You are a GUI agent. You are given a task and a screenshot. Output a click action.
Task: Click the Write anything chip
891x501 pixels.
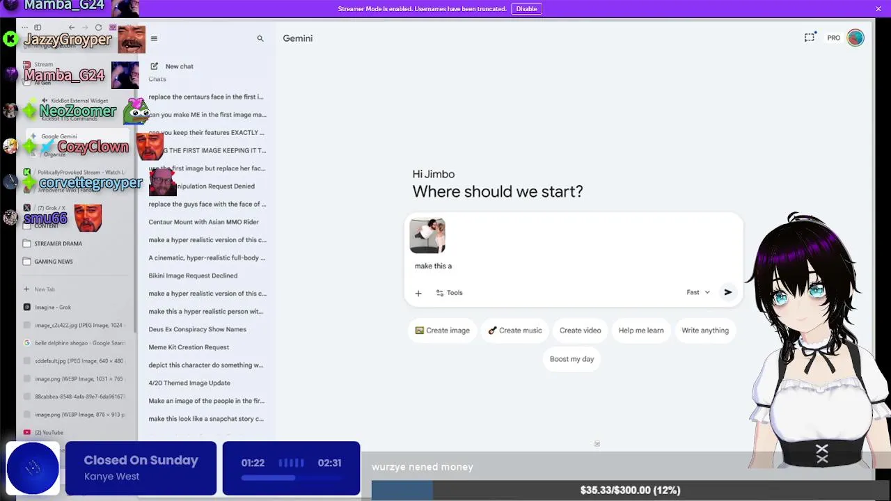[x=705, y=331]
